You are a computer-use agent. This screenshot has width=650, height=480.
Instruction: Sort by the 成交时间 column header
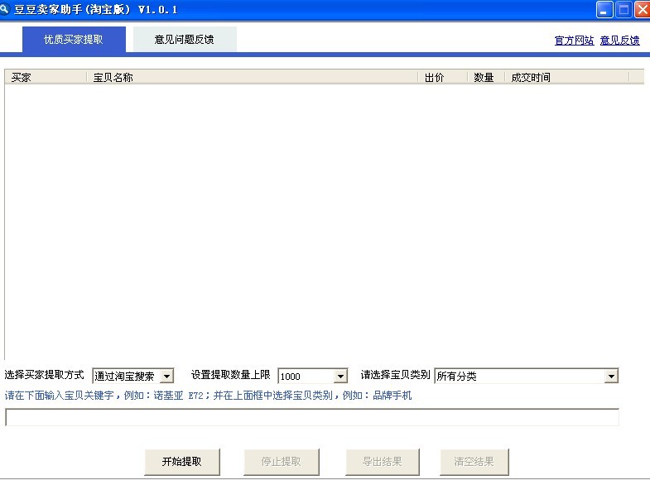click(566, 78)
